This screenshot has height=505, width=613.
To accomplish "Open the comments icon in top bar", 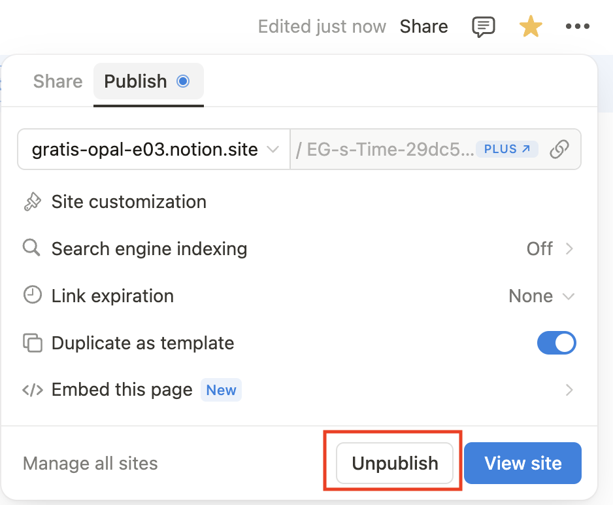I will (x=483, y=27).
